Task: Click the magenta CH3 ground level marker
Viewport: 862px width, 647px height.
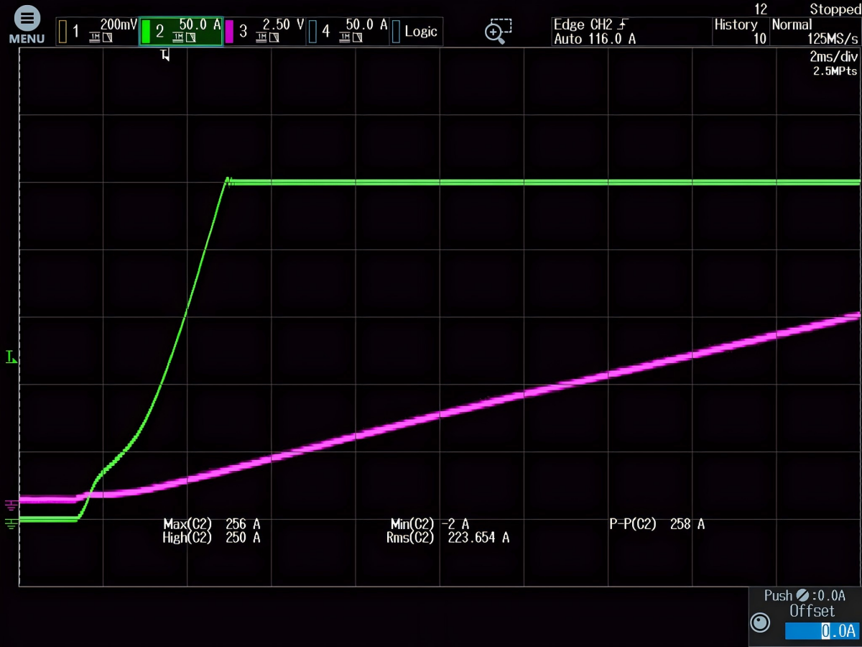Action: (10, 505)
